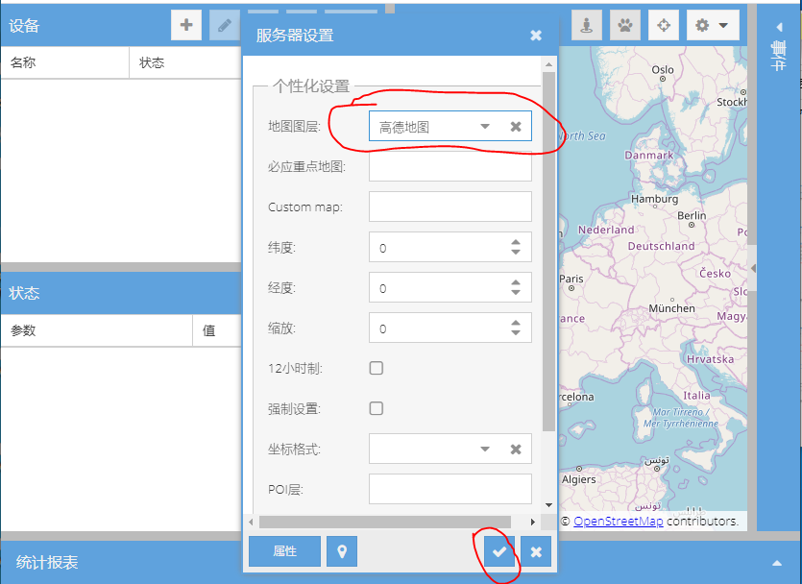Open the OpenStreetMap link

coord(618,521)
